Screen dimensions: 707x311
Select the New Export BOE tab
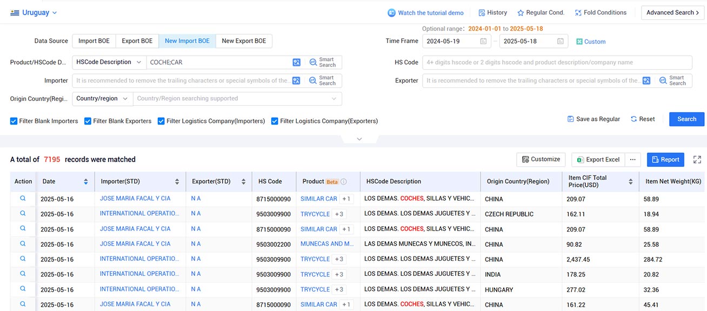[x=244, y=41]
